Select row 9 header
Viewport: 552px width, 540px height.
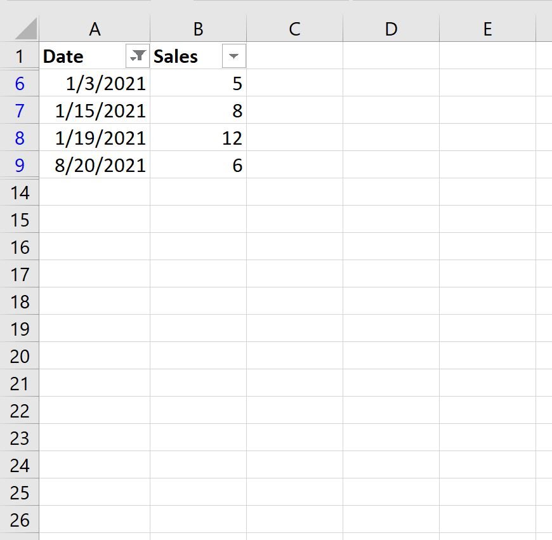click(20, 165)
